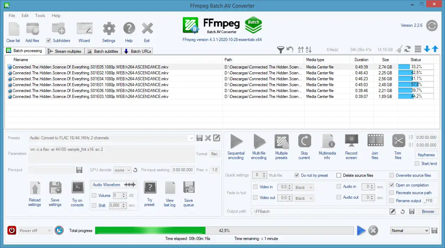The image size is (445, 248).
Task: Open the Tools menu
Action: pos(40,16)
